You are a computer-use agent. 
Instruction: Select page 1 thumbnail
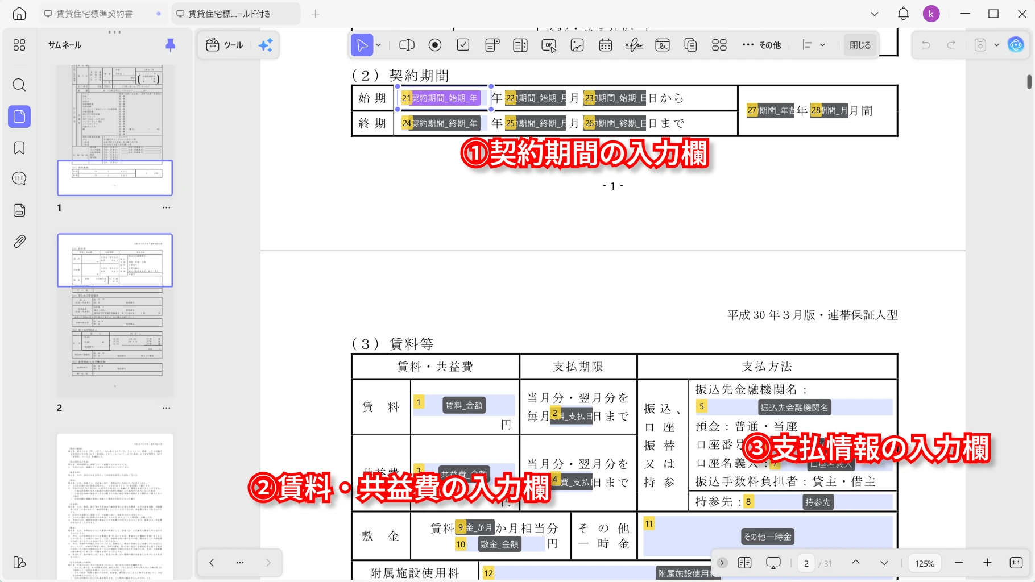click(115, 130)
